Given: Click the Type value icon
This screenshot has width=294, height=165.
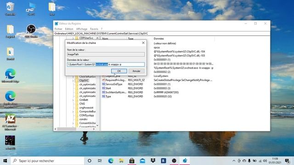Looking at the screenshot, I should tap(103, 96).
